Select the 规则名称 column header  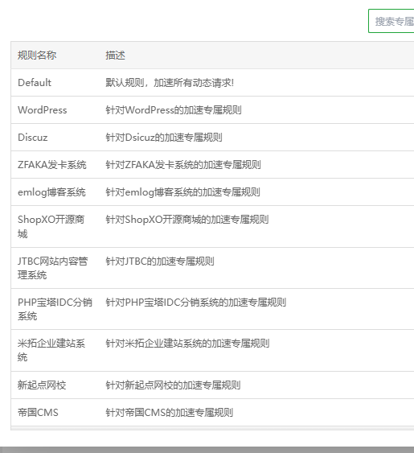37,56
